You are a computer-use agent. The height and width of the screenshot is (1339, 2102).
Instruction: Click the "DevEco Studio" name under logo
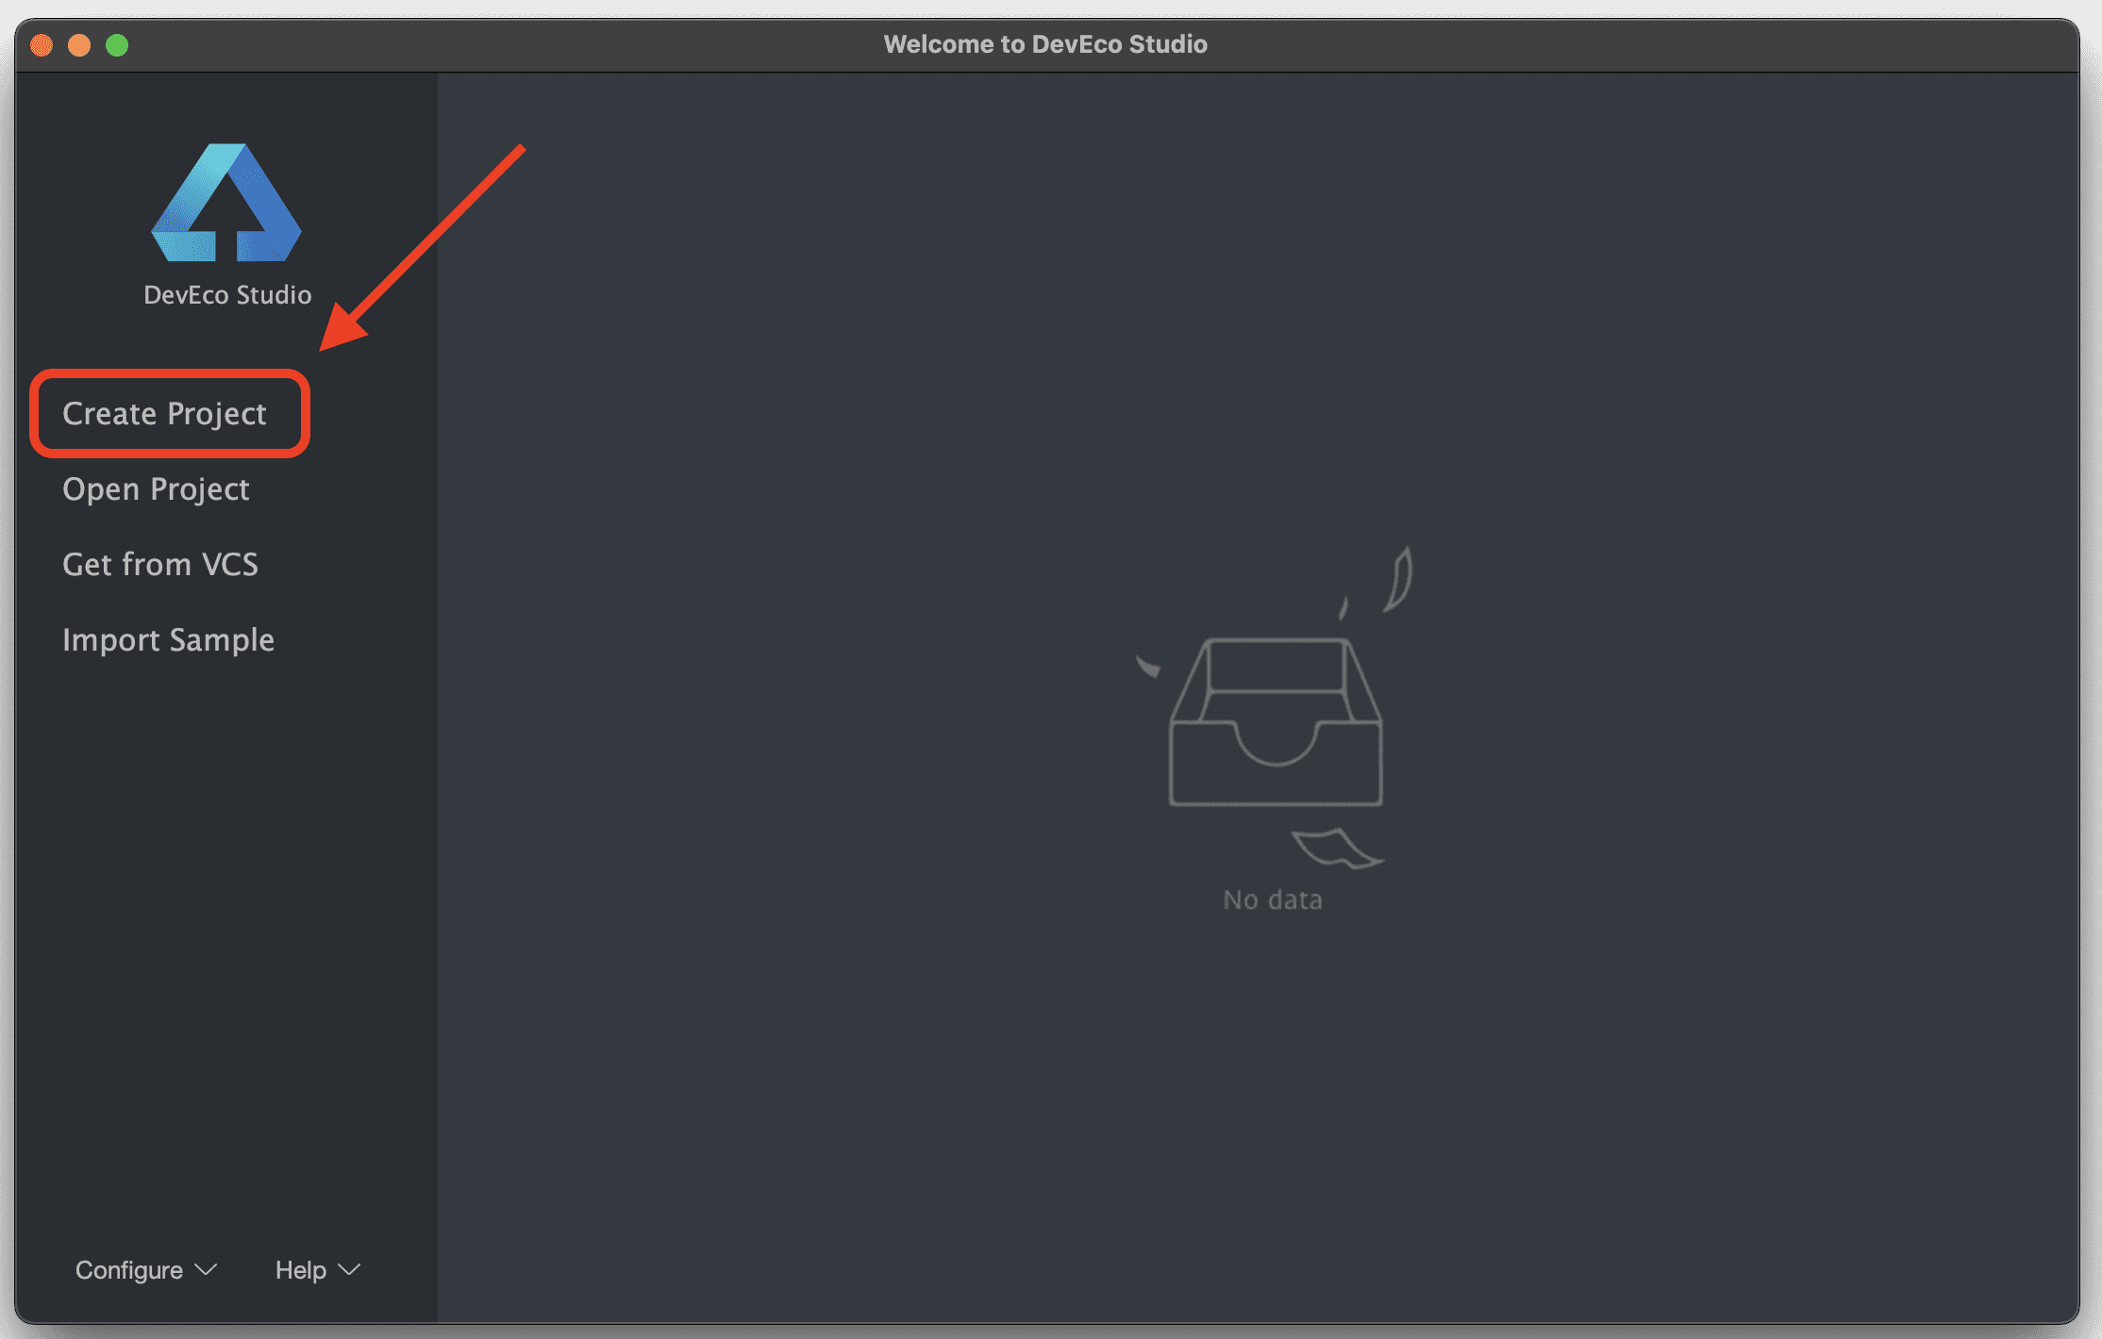point(227,295)
